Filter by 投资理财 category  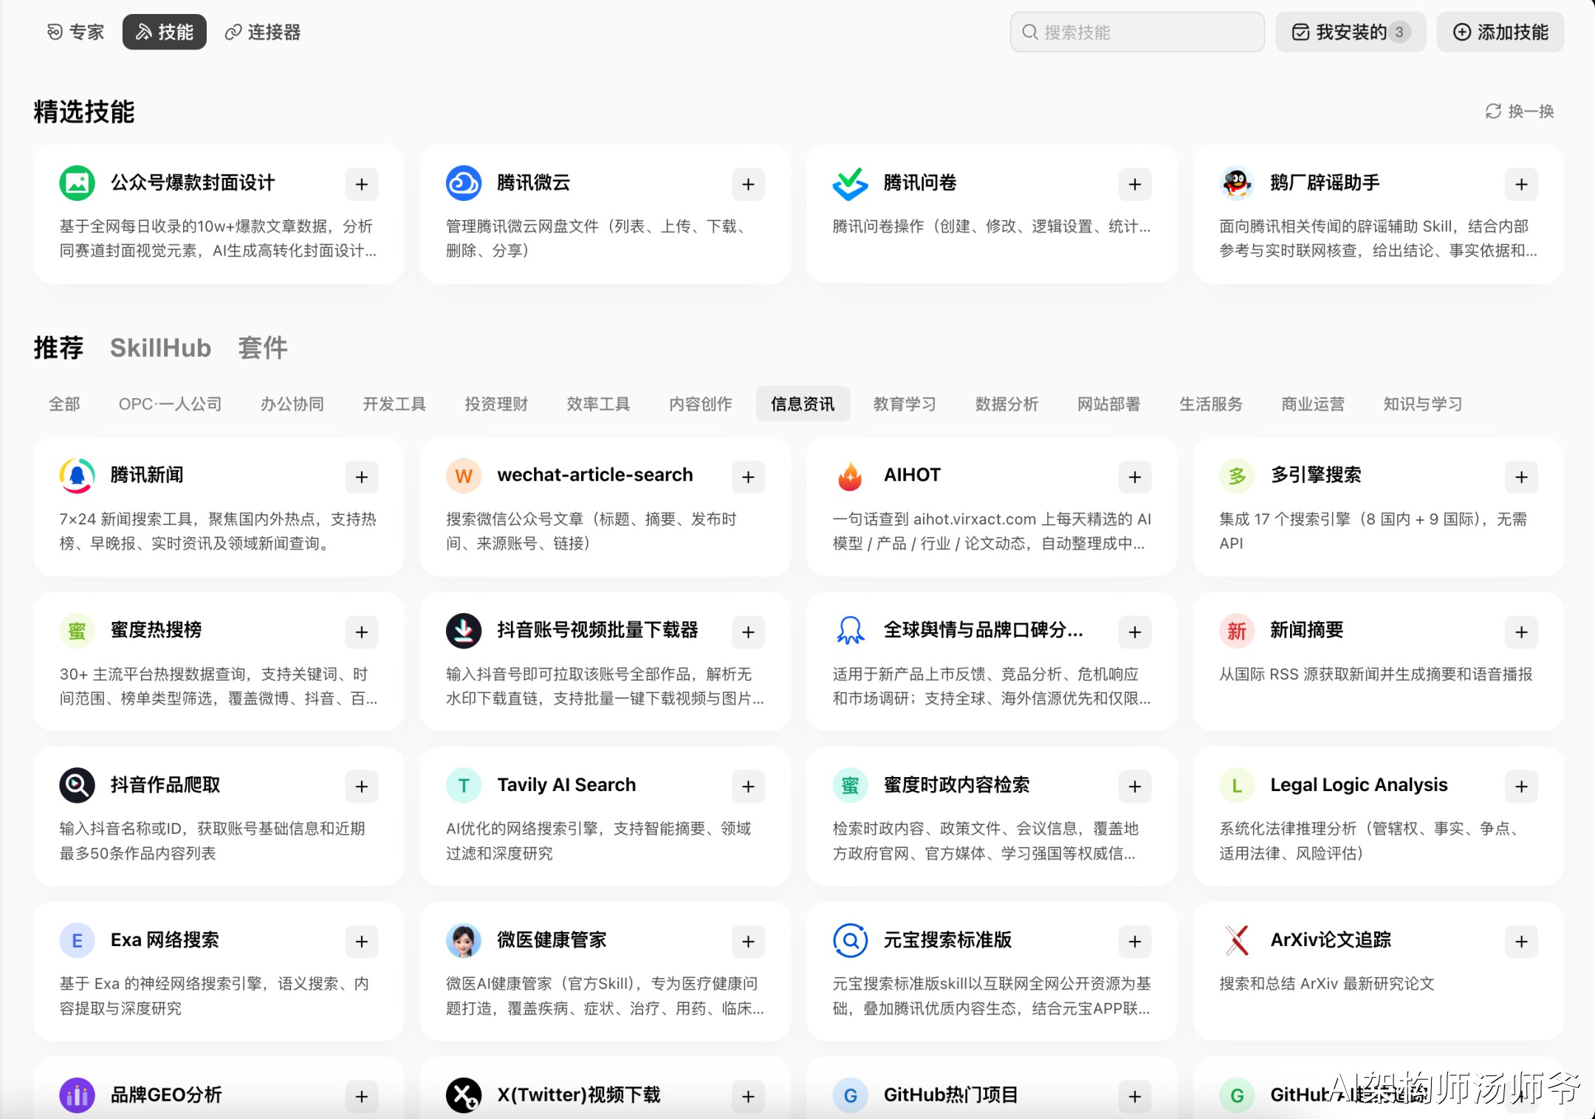(x=496, y=404)
